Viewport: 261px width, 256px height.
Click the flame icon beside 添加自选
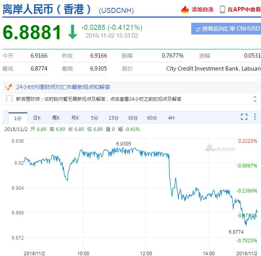coord(185,9)
